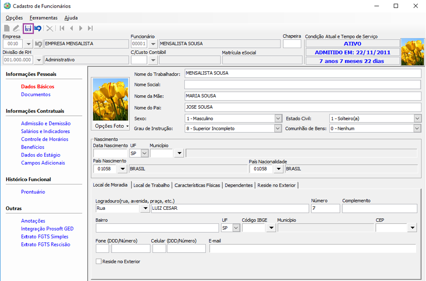Open Extrato FGTS Simples link
This screenshot has width=426, height=281.
point(45,237)
